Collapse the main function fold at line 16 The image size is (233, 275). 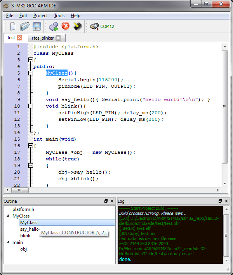(x=31, y=146)
